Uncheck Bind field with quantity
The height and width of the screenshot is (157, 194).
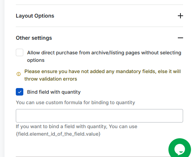tap(20, 92)
